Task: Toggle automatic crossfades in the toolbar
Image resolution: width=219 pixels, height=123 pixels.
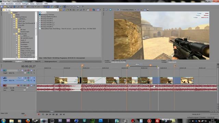Action: tap(48, 6)
